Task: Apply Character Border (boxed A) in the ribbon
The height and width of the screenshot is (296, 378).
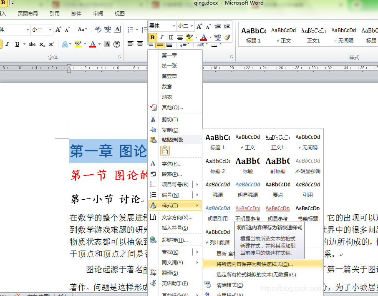Action: click(x=117, y=29)
